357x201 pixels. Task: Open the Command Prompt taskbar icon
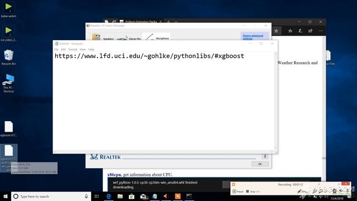point(189,196)
